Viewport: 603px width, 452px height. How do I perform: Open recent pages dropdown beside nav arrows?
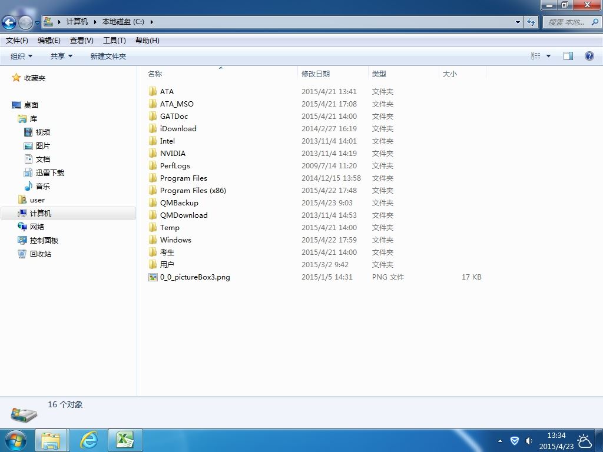click(x=37, y=23)
